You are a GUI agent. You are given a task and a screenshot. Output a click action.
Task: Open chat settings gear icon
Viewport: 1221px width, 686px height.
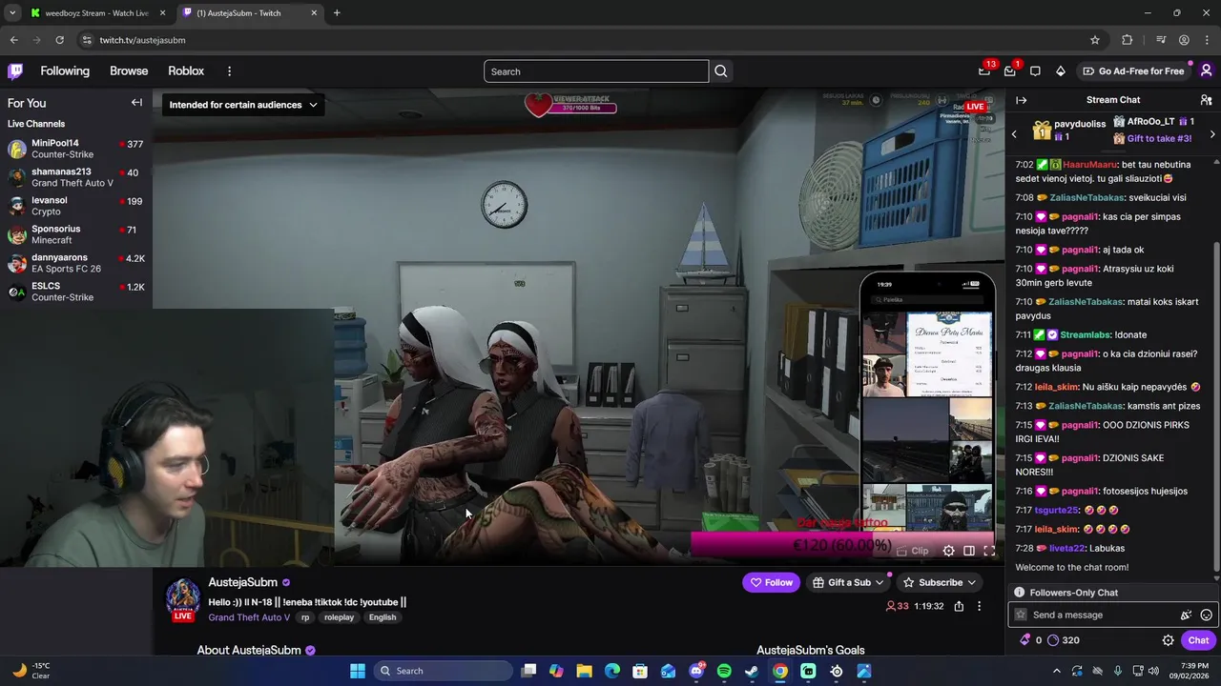pos(1168,640)
